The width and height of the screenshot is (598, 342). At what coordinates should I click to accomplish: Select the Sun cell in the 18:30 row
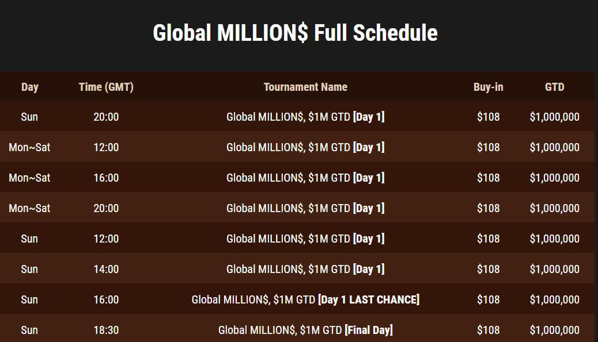click(29, 330)
